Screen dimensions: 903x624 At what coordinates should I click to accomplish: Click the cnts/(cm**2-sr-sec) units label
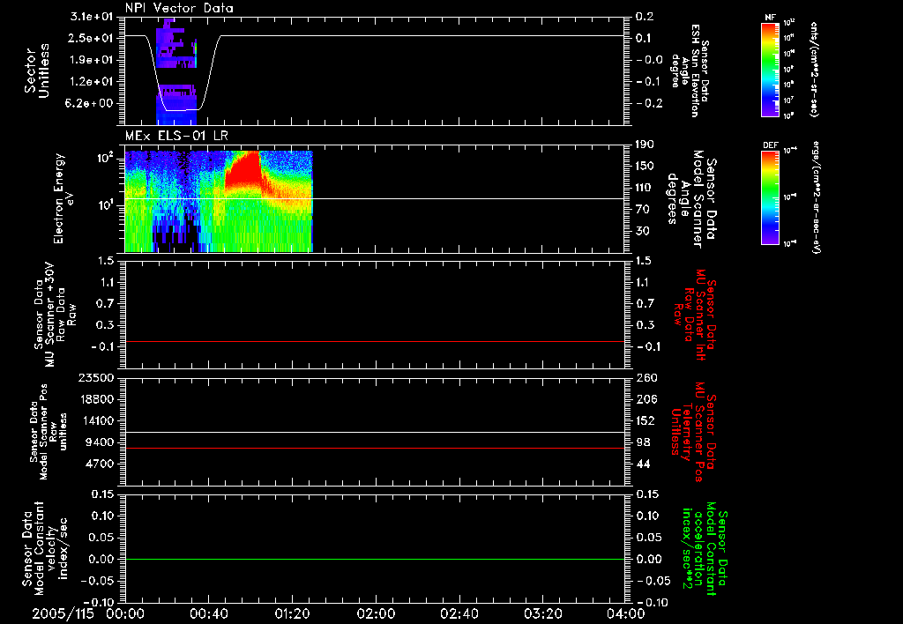tap(814, 69)
